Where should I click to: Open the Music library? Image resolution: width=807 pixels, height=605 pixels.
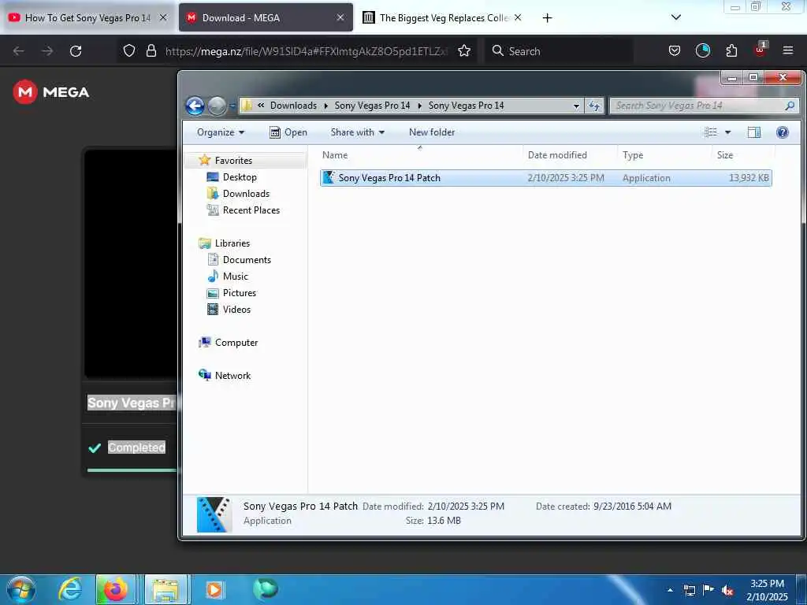click(235, 277)
